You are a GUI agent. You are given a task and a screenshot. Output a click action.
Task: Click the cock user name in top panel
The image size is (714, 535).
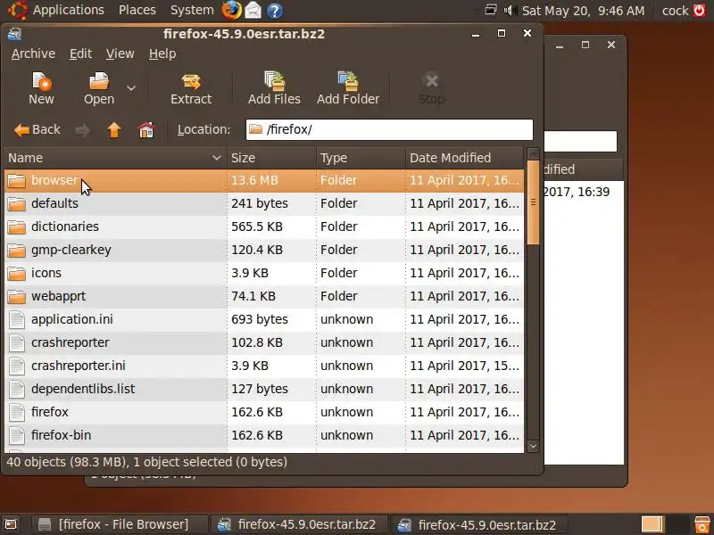[x=675, y=11]
